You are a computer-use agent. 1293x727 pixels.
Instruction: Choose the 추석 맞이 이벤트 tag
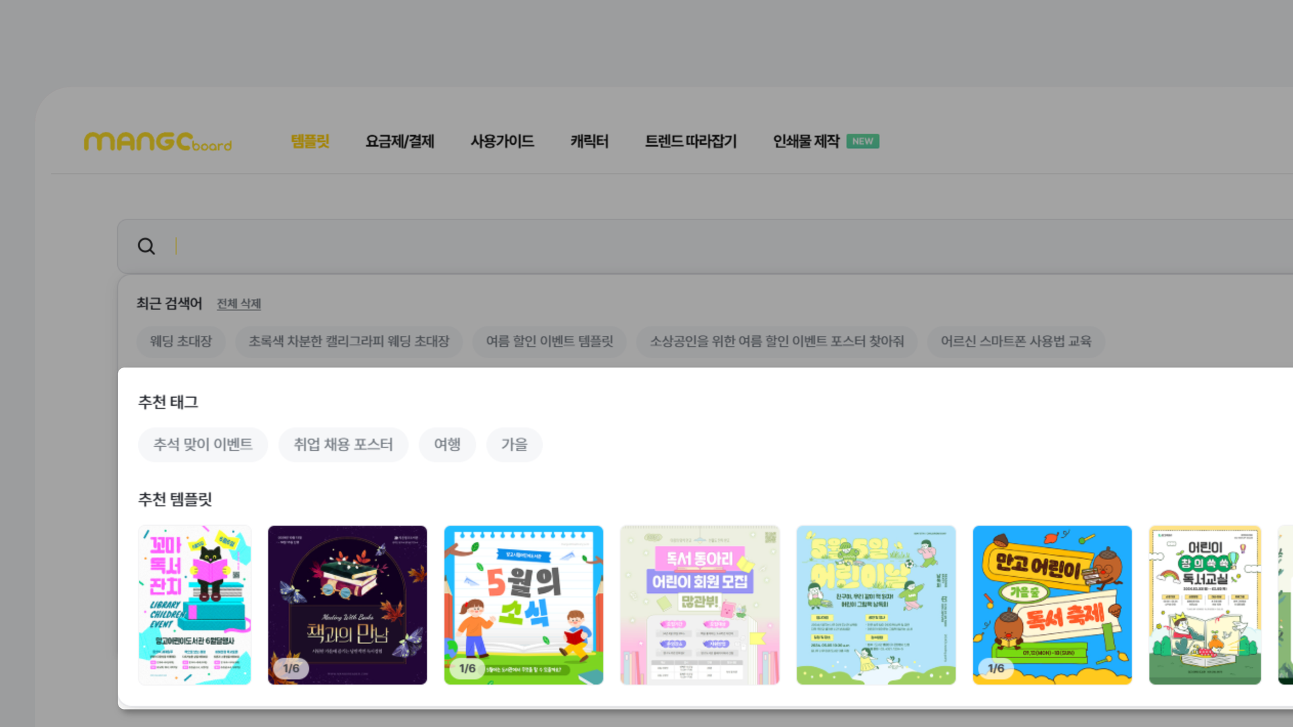click(x=203, y=444)
